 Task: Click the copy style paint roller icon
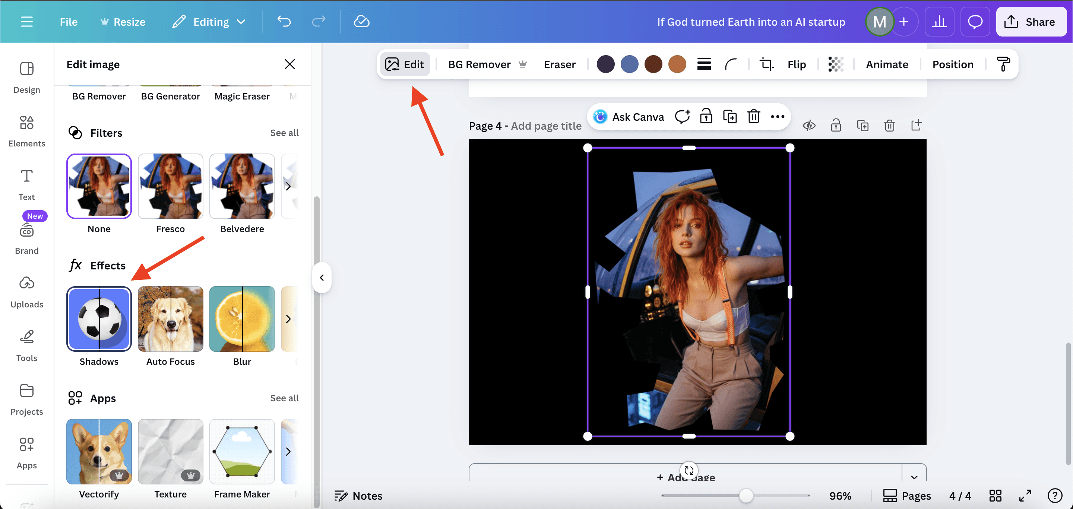click(1003, 64)
